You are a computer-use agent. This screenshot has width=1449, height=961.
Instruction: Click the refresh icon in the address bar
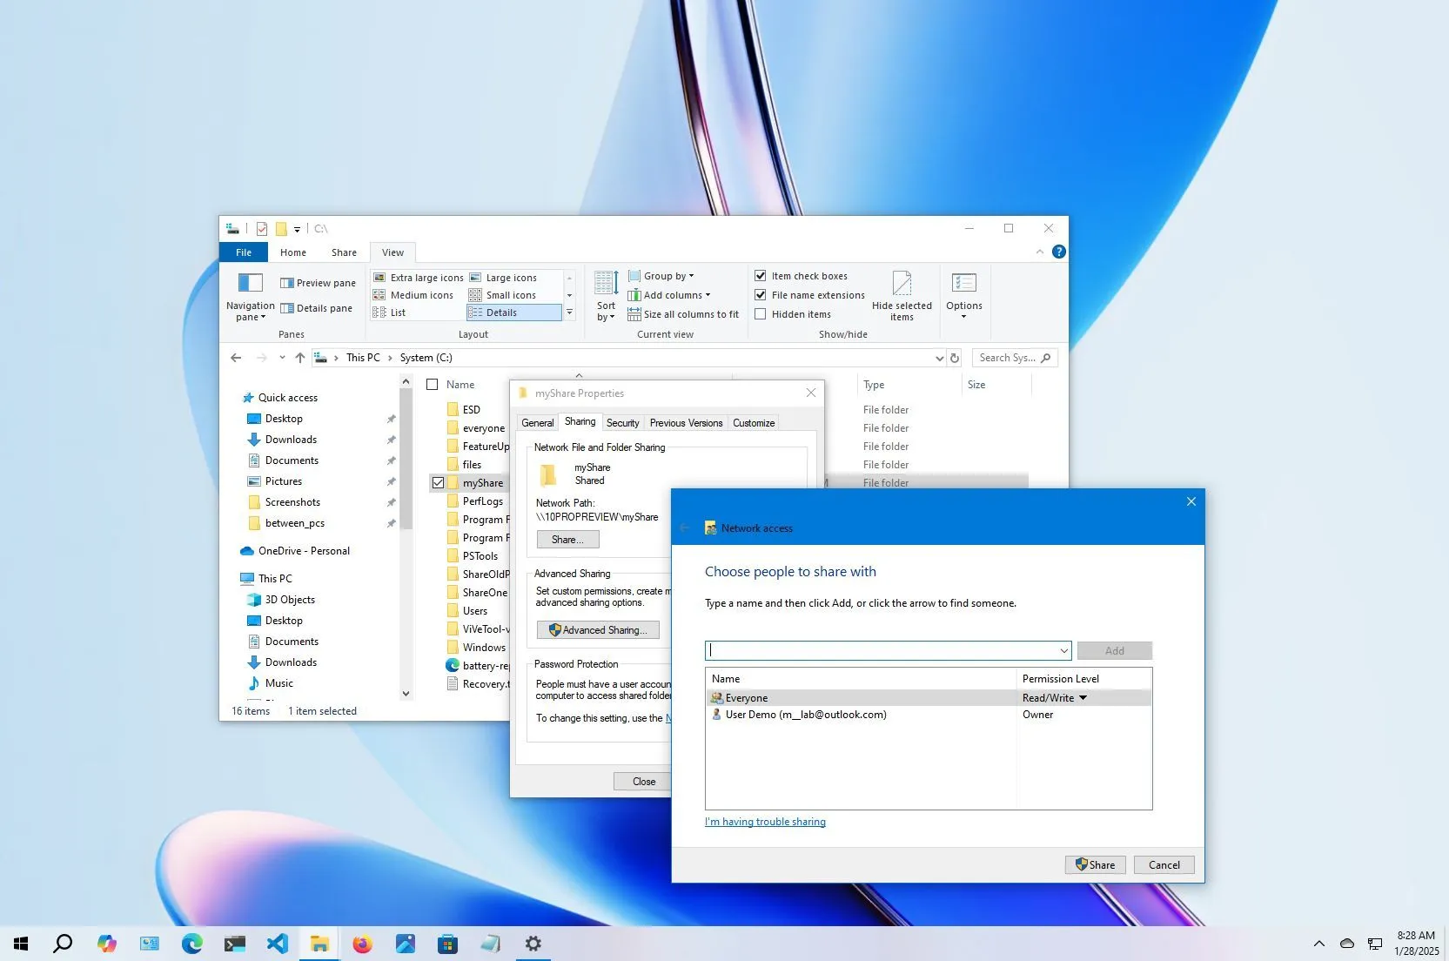coord(955,357)
